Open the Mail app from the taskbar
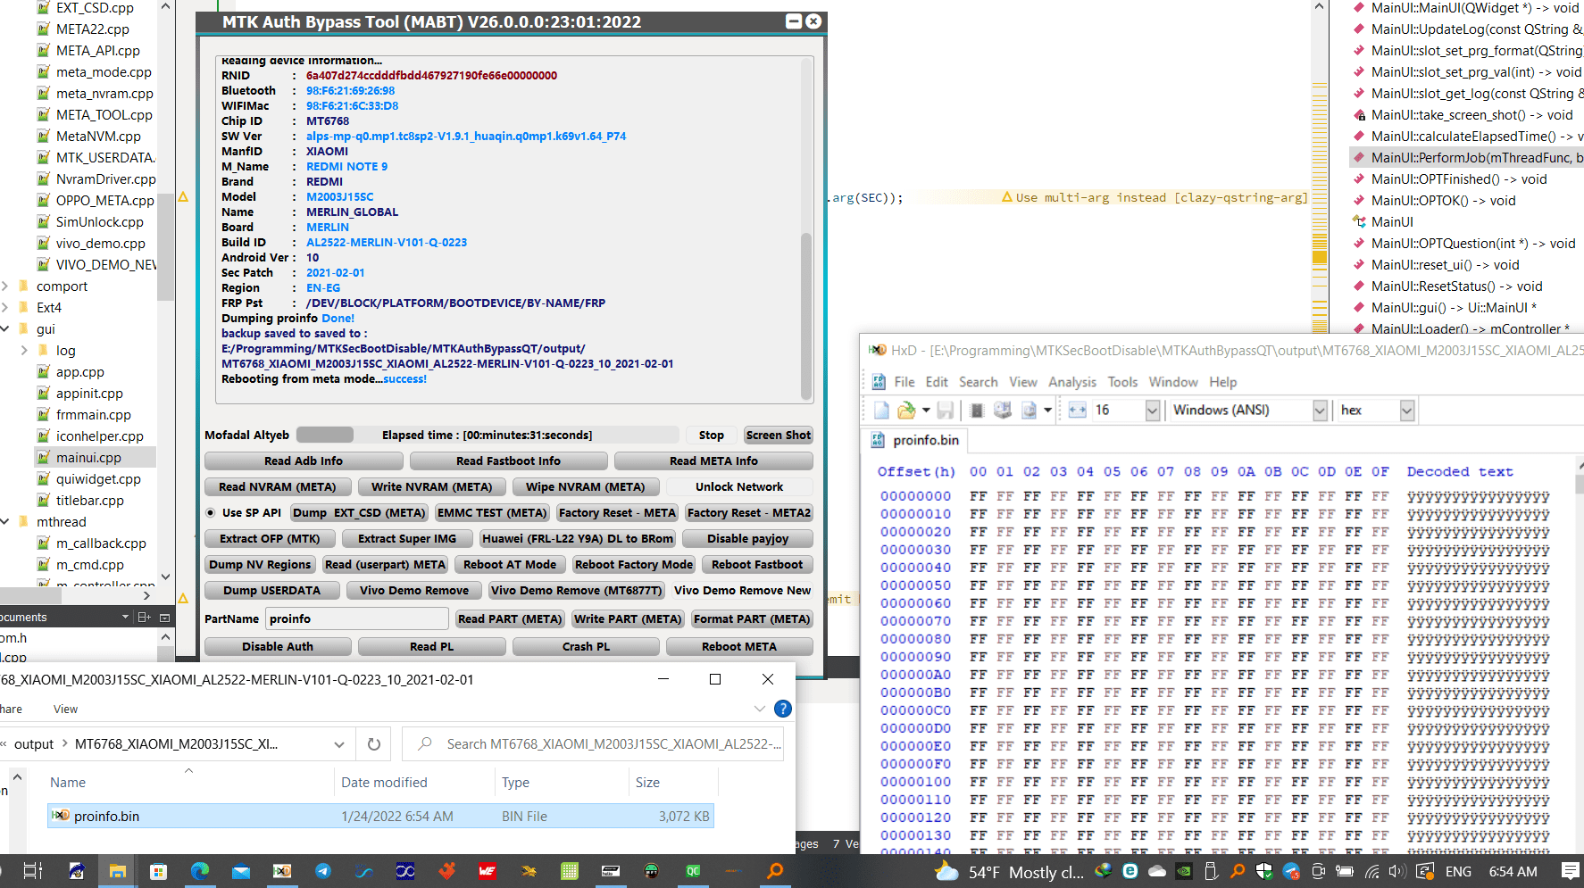Image resolution: width=1584 pixels, height=888 pixels. pyautogui.click(x=241, y=871)
